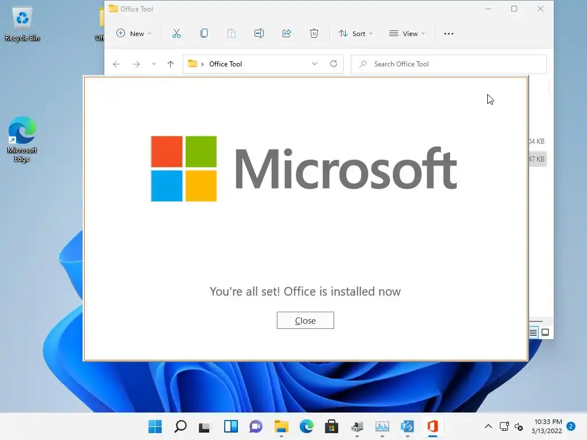Click the Paste clipboard icon
The width and height of the screenshot is (587, 440).
tap(232, 34)
